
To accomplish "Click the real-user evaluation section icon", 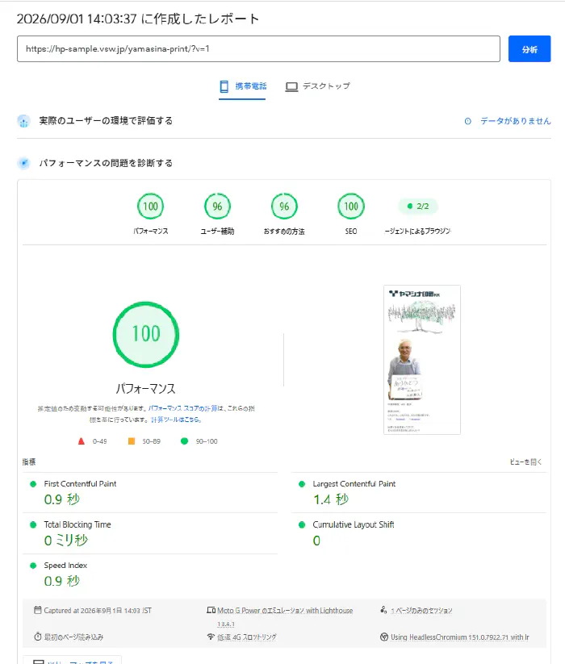I will [23, 122].
